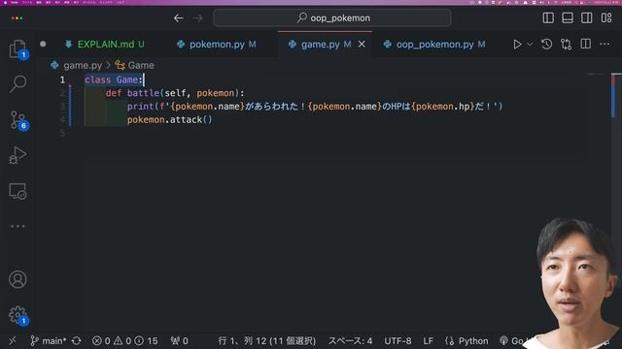The height and width of the screenshot is (349, 622).
Task: Click the 'def battle' code line
Action: (175, 93)
